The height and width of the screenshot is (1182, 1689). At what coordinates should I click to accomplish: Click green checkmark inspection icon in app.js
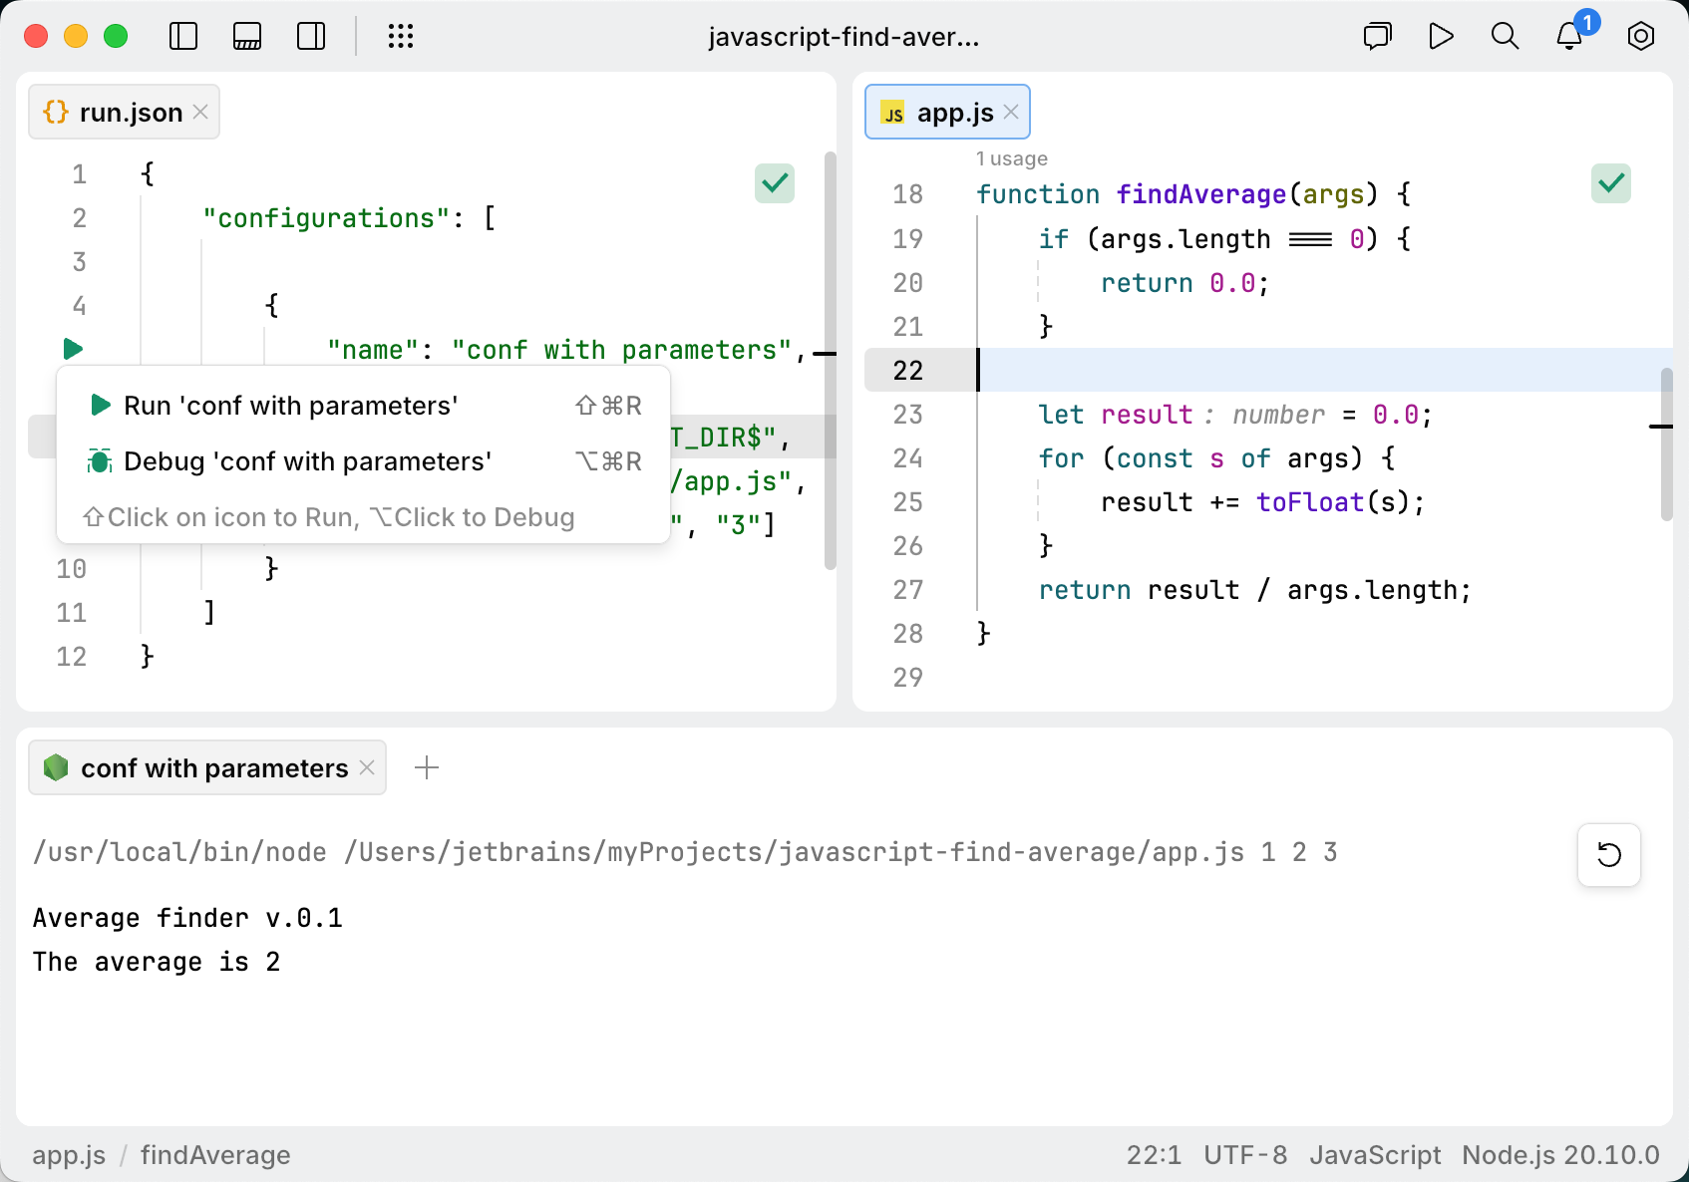click(1610, 183)
